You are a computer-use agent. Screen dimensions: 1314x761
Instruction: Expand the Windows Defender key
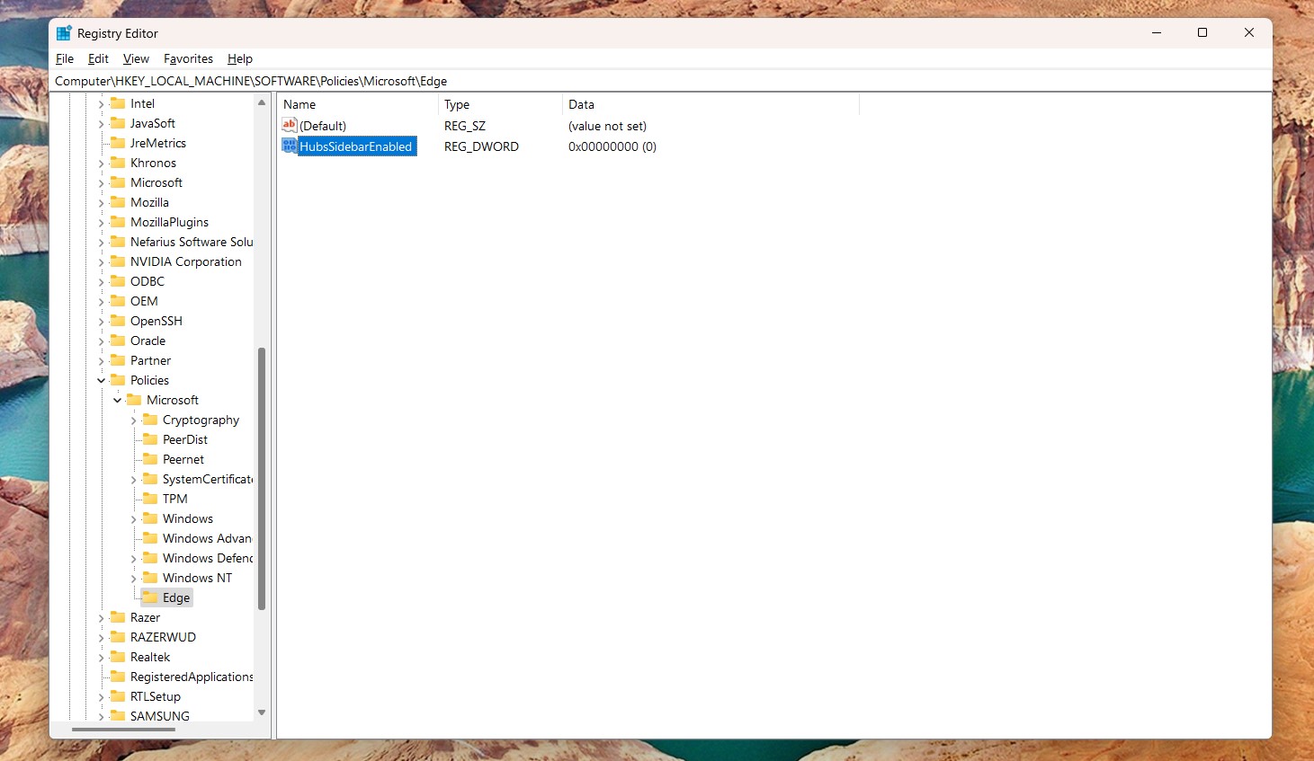coord(133,558)
